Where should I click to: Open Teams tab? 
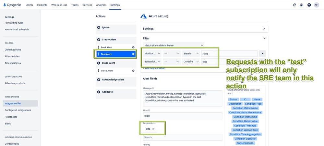(x=75, y=5)
